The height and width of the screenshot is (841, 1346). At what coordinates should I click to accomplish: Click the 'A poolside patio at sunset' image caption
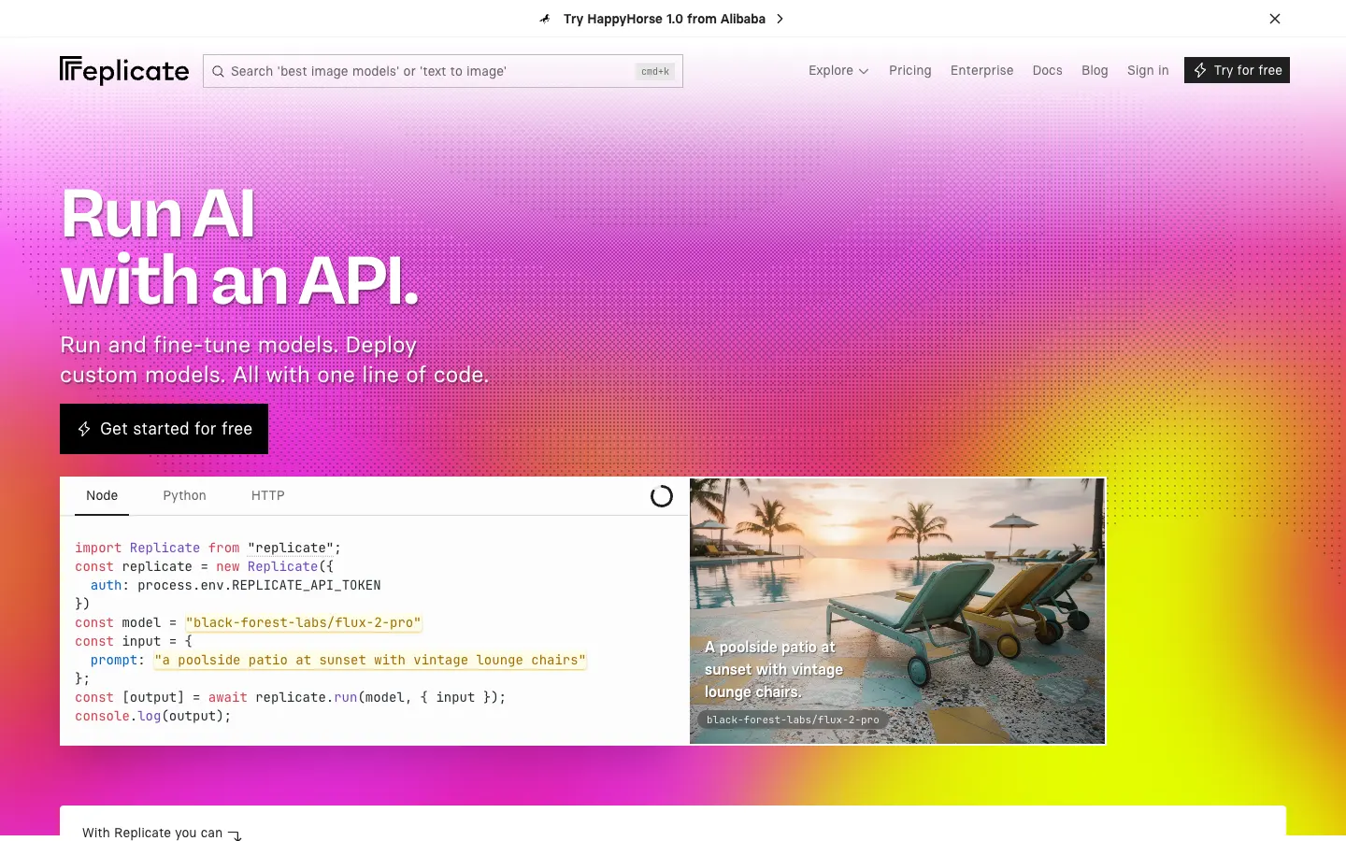[774, 669]
